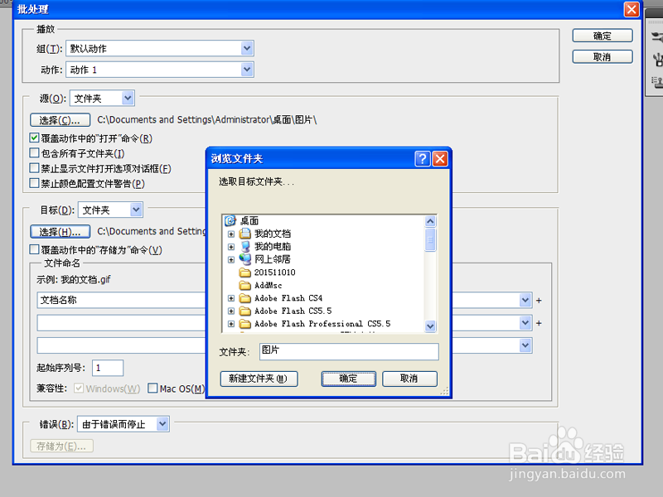Click the help question mark in Browse Folder dialog
The image size is (663, 497).
[x=423, y=159]
